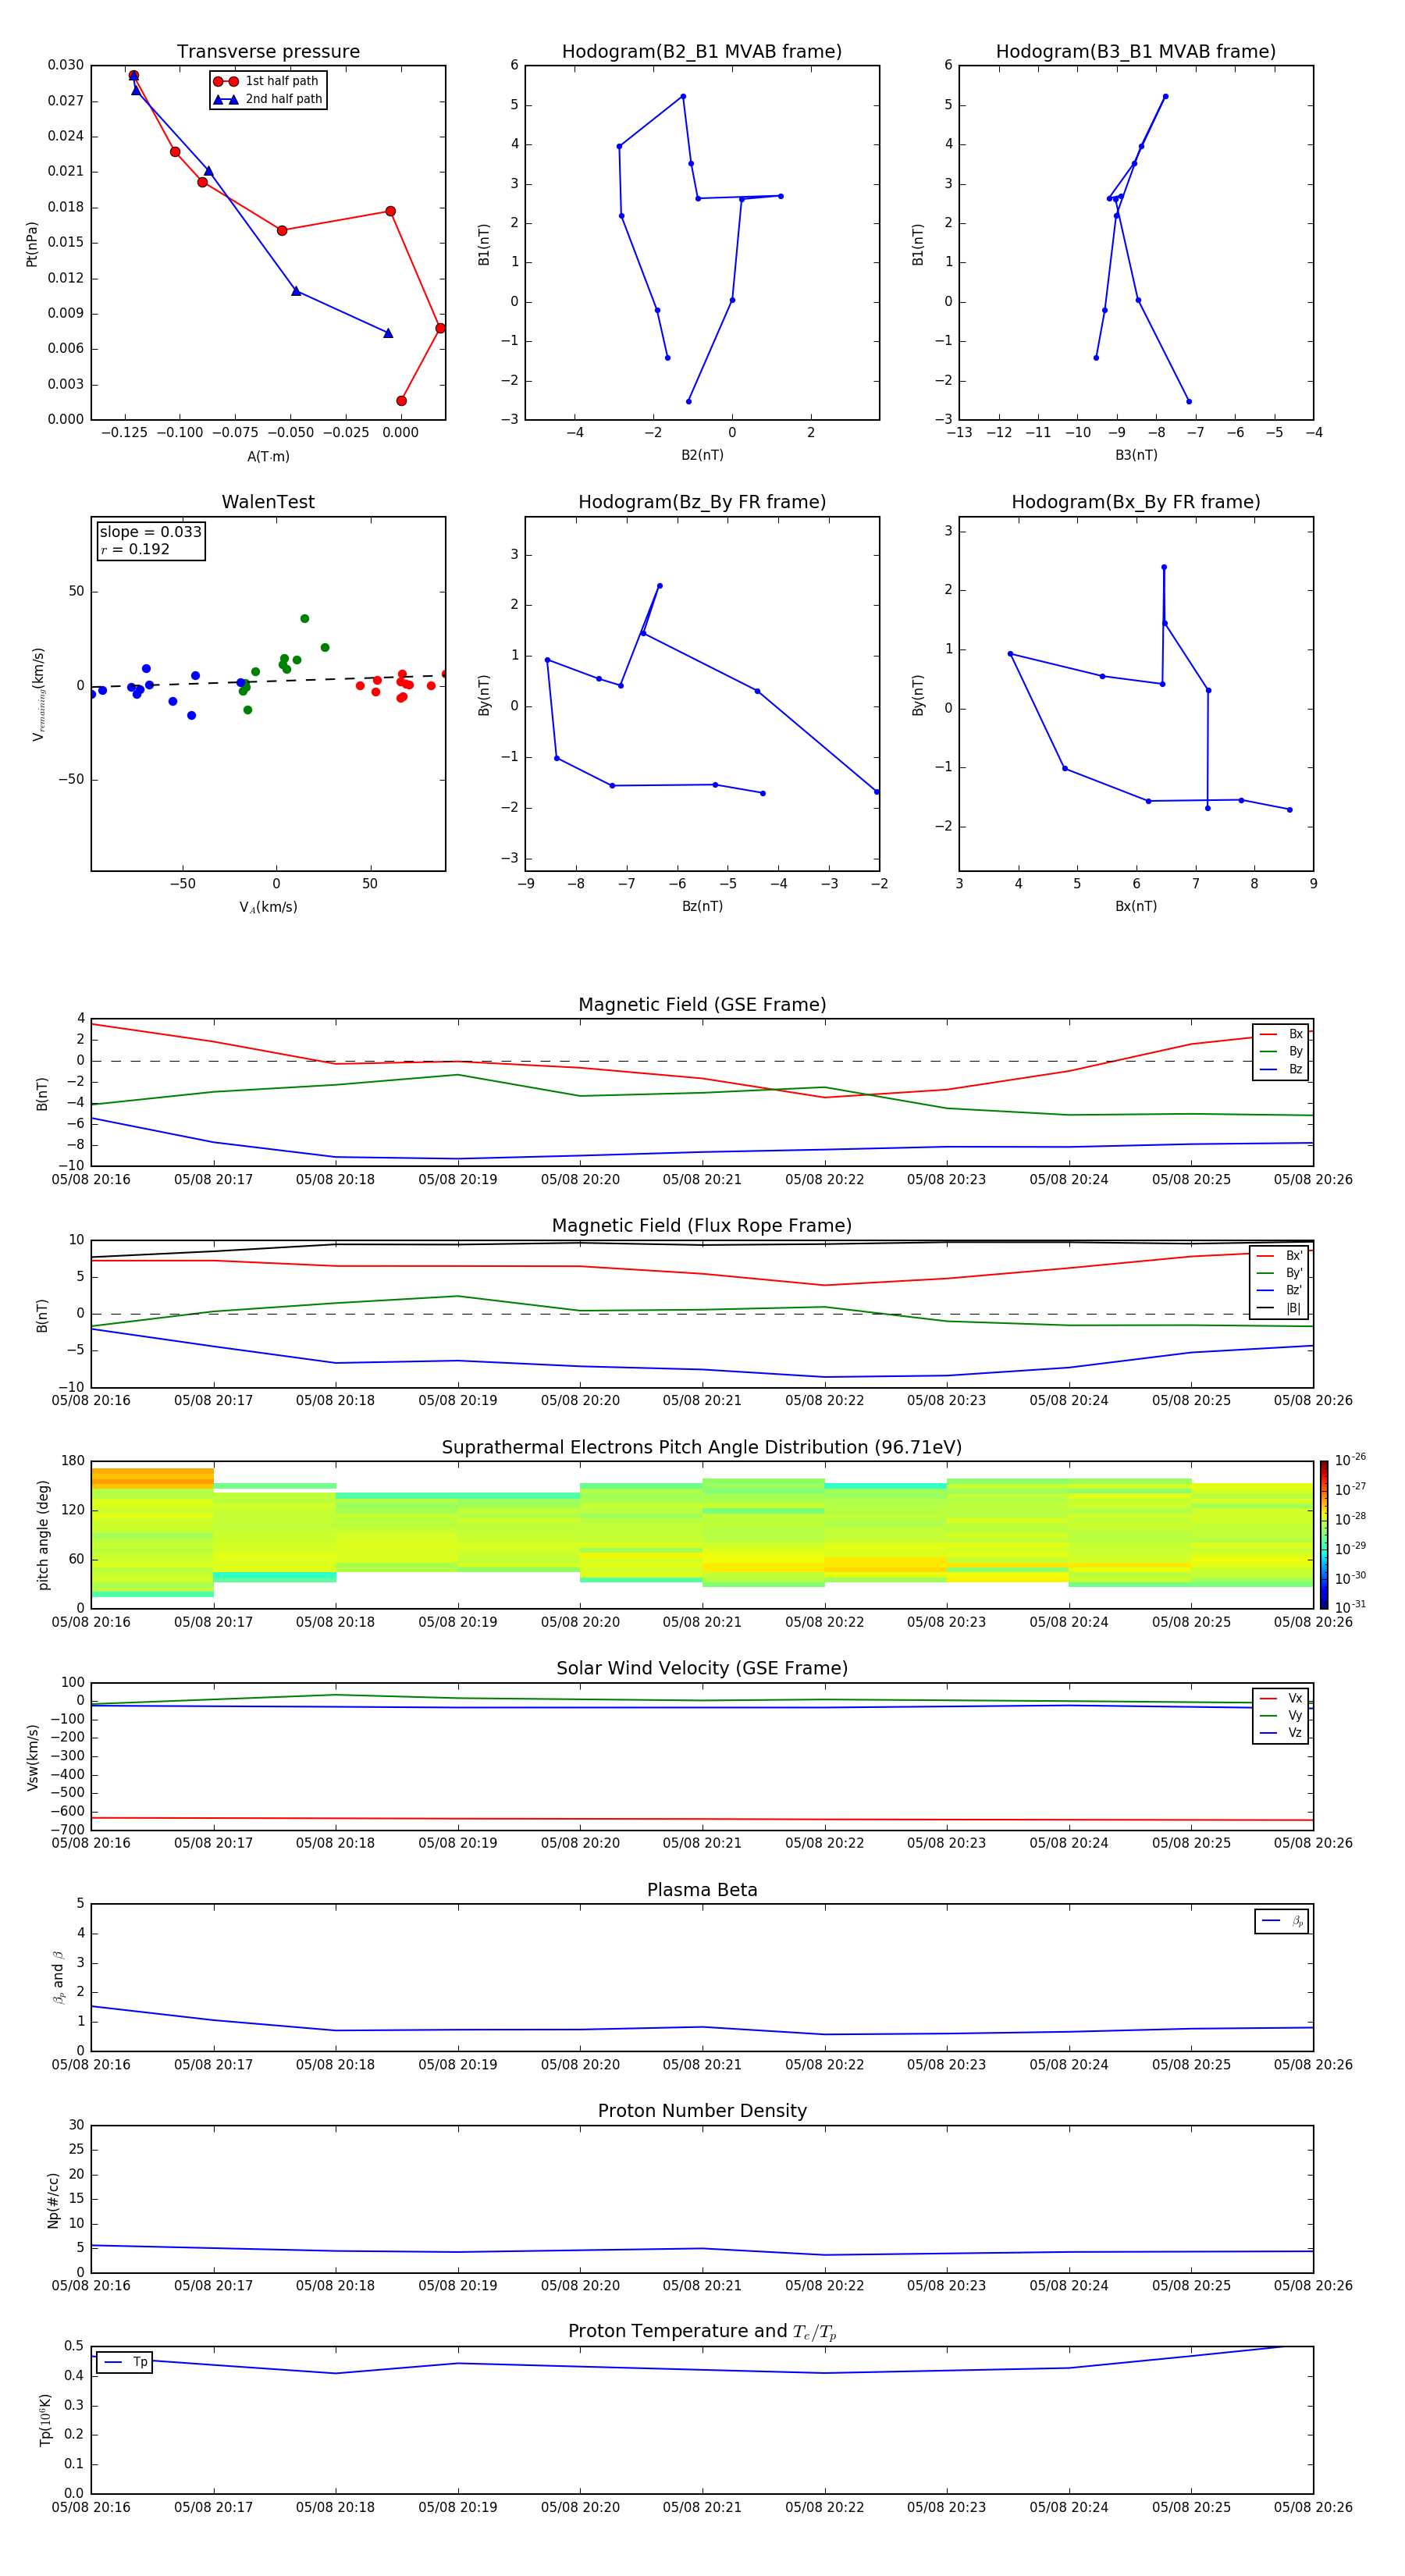The height and width of the screenshot is (2576, 1405).
Task: Click the pitch angle color scale bar
Action: (1324, 1535)
